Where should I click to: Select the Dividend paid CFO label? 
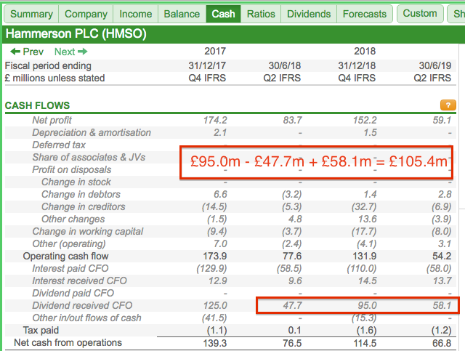(73, 293)
